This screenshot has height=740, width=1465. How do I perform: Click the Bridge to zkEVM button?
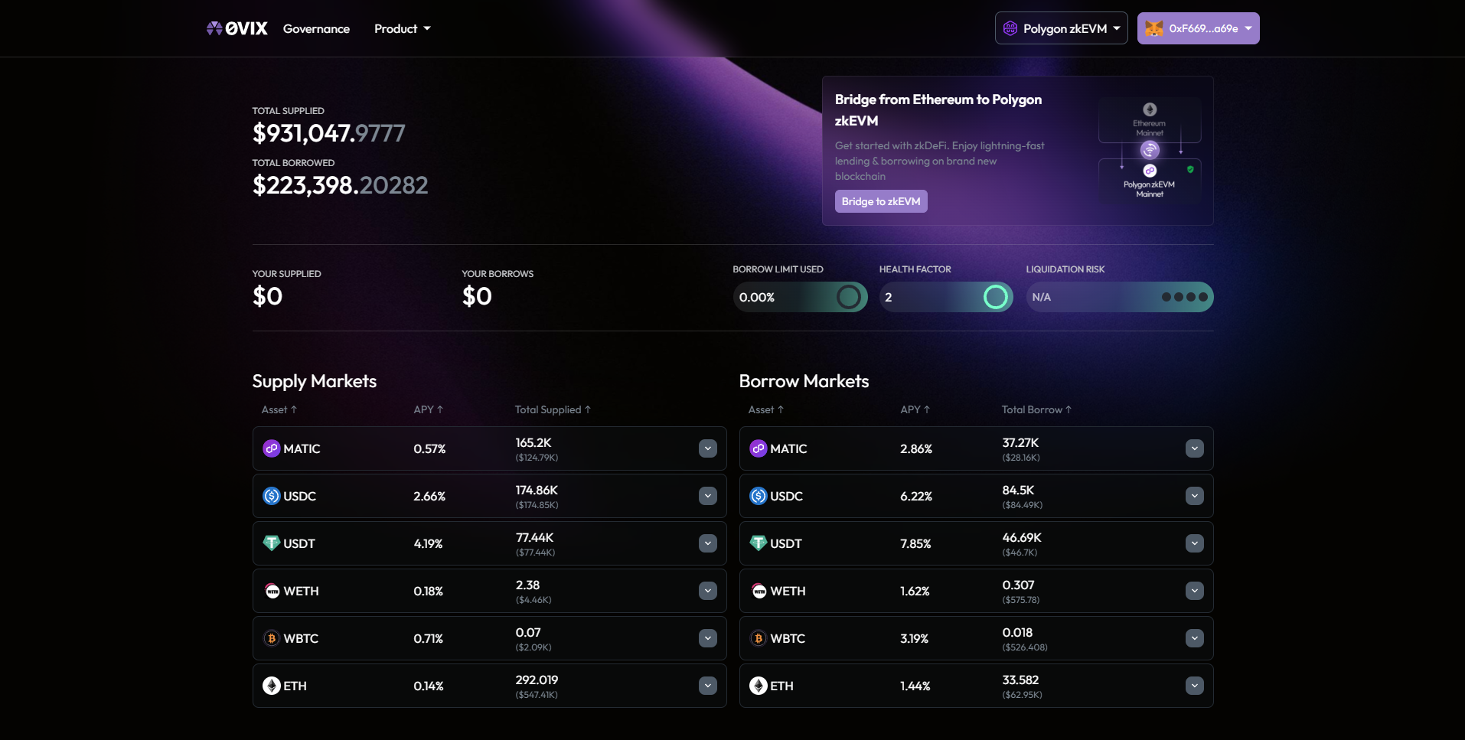click(881, 201)
